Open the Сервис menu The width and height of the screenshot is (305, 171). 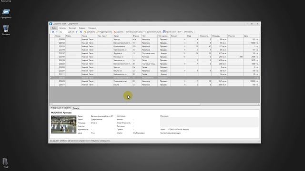(x=82, y=28)
